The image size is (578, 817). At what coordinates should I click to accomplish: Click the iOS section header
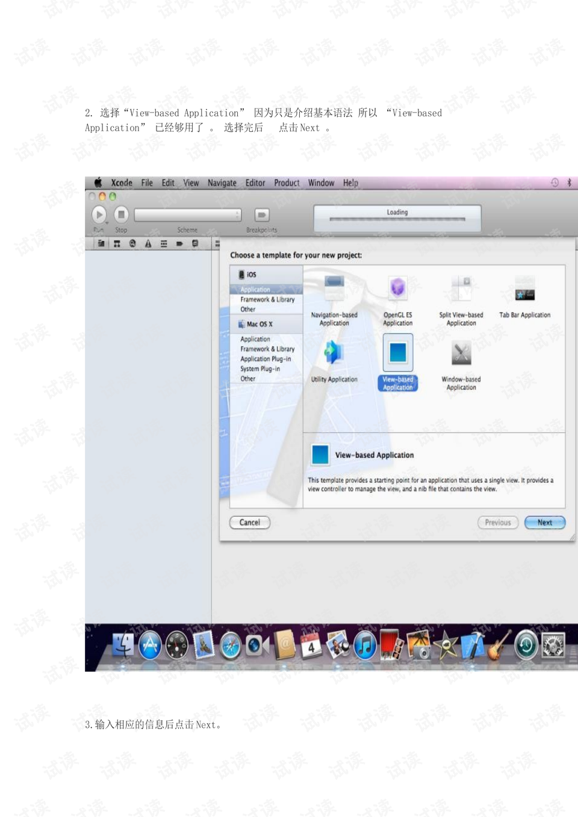point(267,275)
